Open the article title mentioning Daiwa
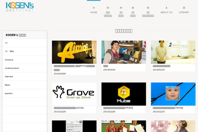 click(x=168, y=108)
